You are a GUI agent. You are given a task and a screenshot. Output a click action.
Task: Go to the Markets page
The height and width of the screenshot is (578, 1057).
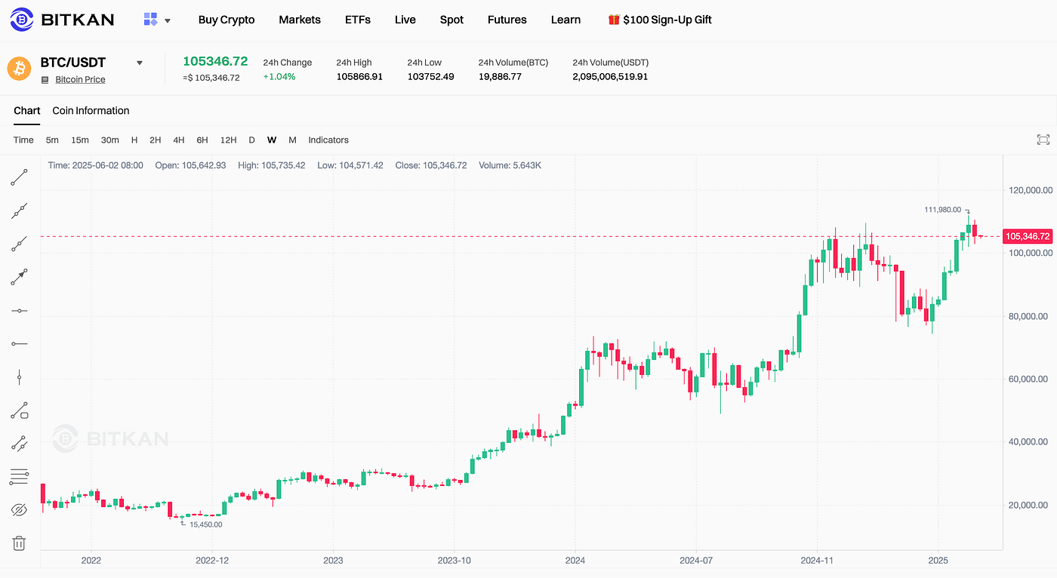300,20
